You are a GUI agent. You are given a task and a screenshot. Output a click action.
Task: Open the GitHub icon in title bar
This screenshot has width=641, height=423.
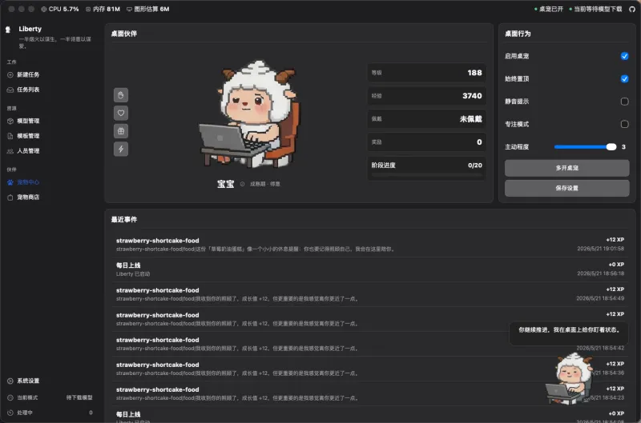632,9
